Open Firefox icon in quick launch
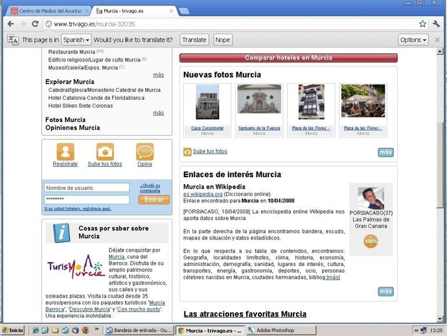The width and height of the screenshot is (447, 336). (86, 330)
